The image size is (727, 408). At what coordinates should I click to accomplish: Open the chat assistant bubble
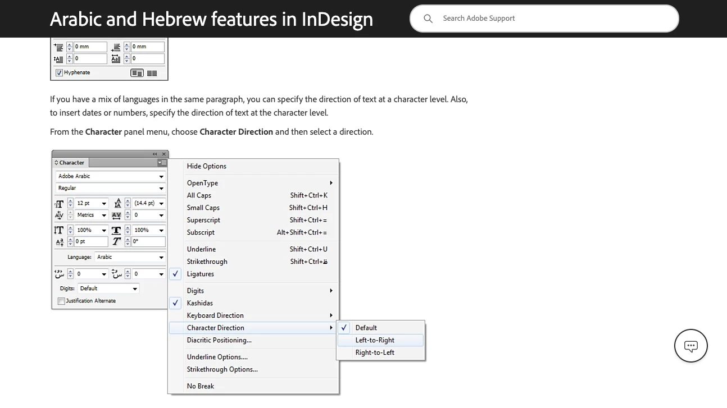tap(690, 346)
